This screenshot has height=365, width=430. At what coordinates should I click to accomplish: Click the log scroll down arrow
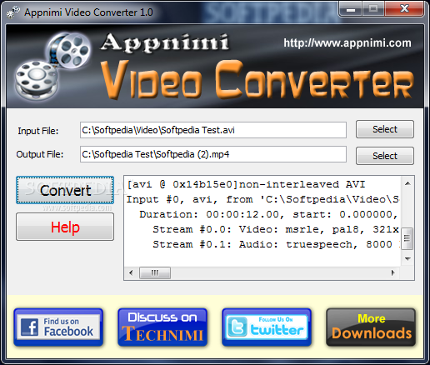(407, 259)
